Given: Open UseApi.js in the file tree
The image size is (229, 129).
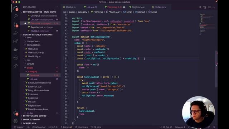Looking at the screenshot, I should pos(33,49).
